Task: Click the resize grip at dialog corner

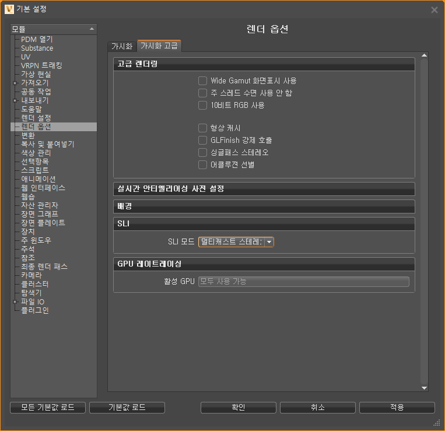Action: (x=437, y=423)
